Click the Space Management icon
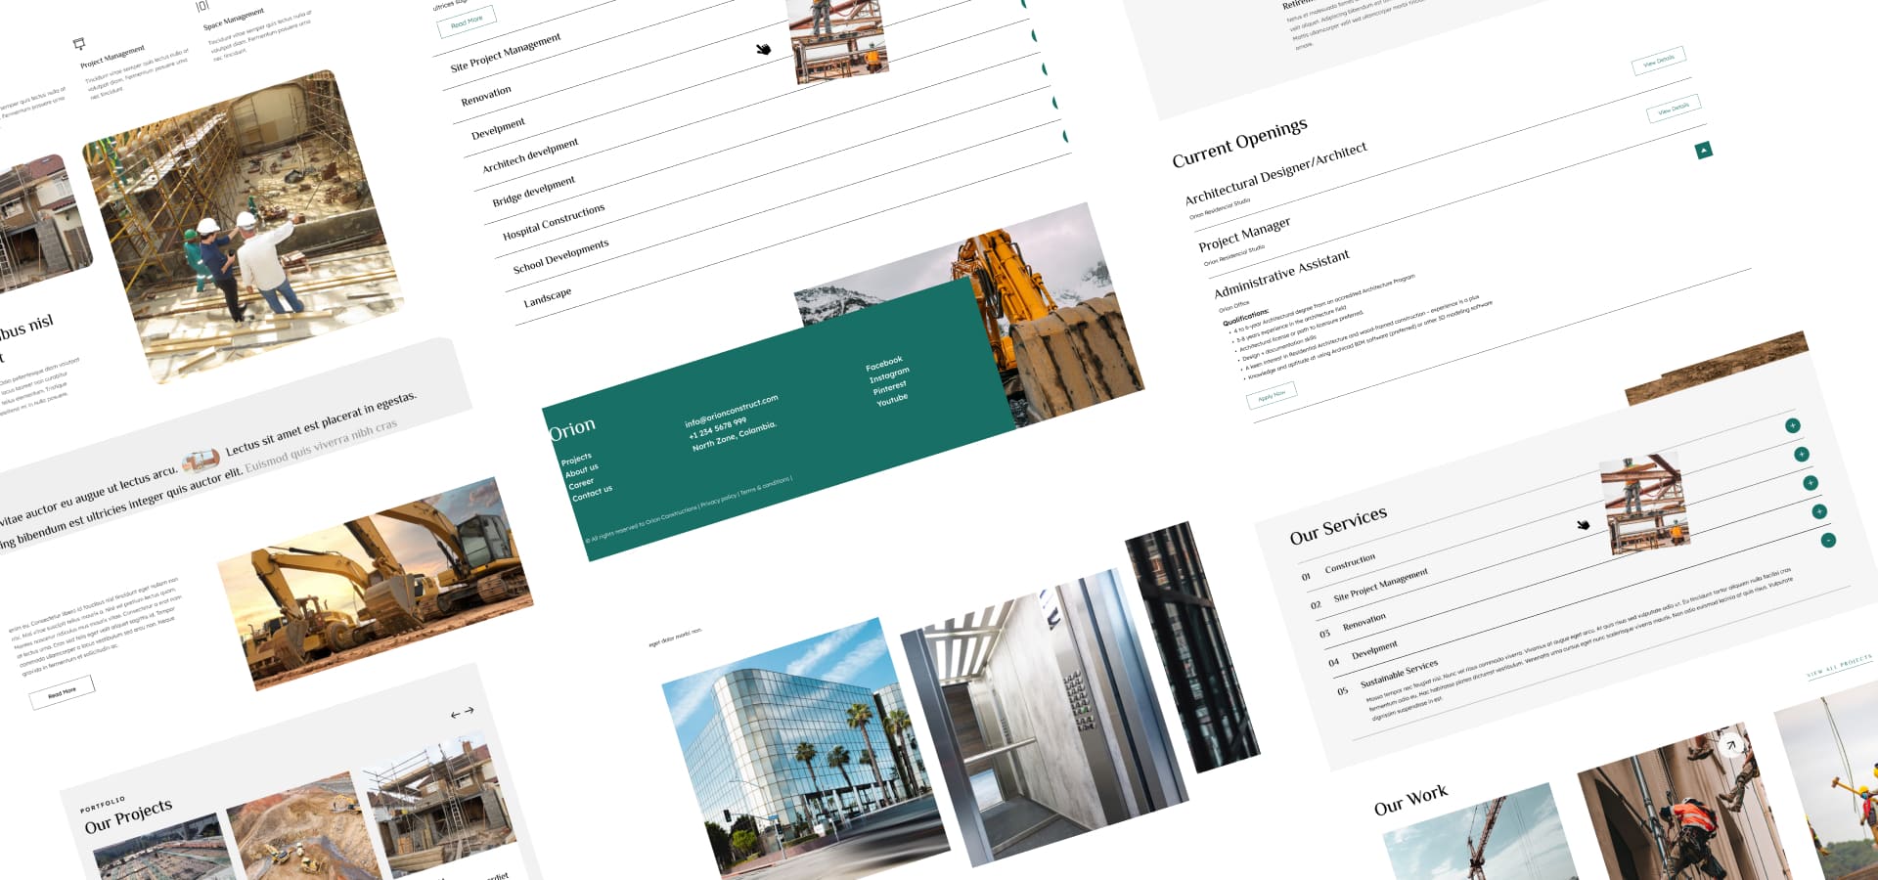 point(202,6)
